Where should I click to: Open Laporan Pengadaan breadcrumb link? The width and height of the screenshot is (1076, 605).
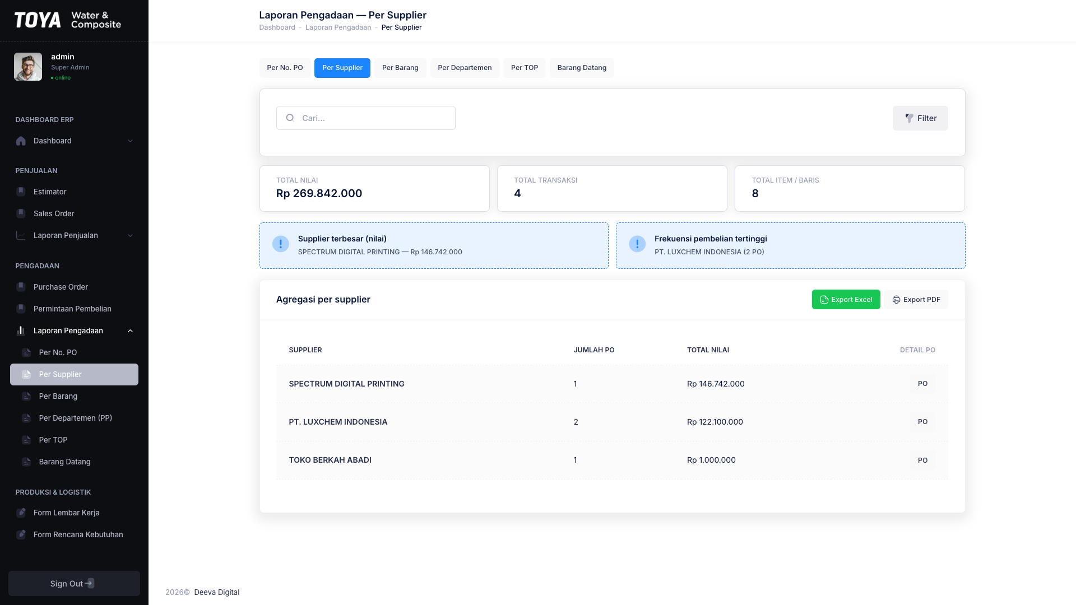[338, 27]
